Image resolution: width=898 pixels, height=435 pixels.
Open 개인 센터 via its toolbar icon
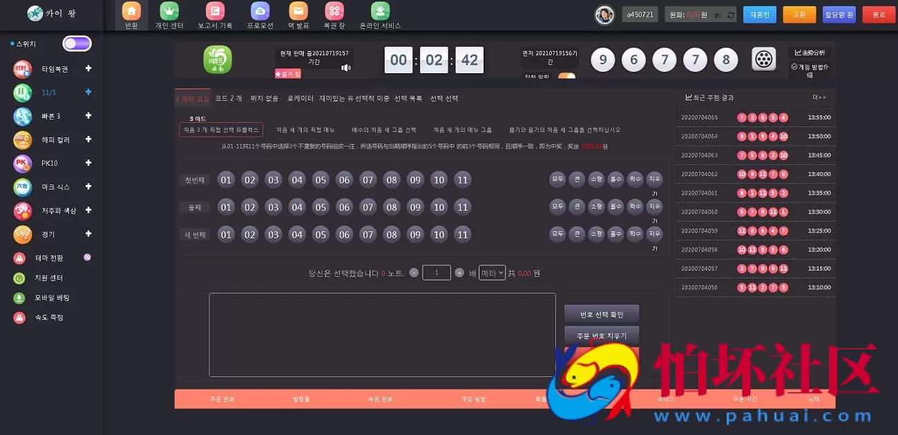click(169, 12)
